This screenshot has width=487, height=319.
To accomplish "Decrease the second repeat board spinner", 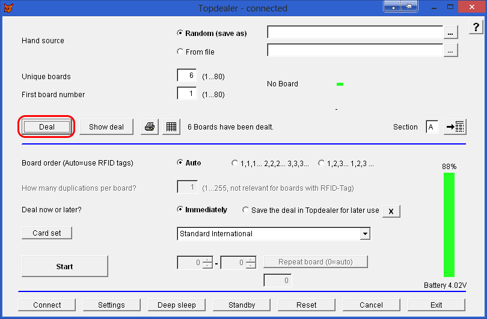I will 251,266.
